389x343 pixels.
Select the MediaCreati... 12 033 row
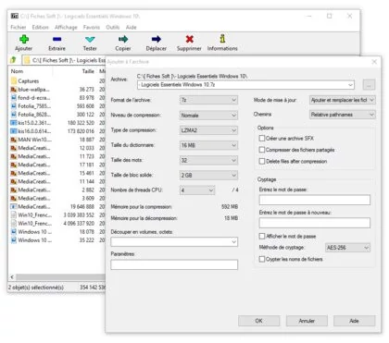[x=57, y=148]
